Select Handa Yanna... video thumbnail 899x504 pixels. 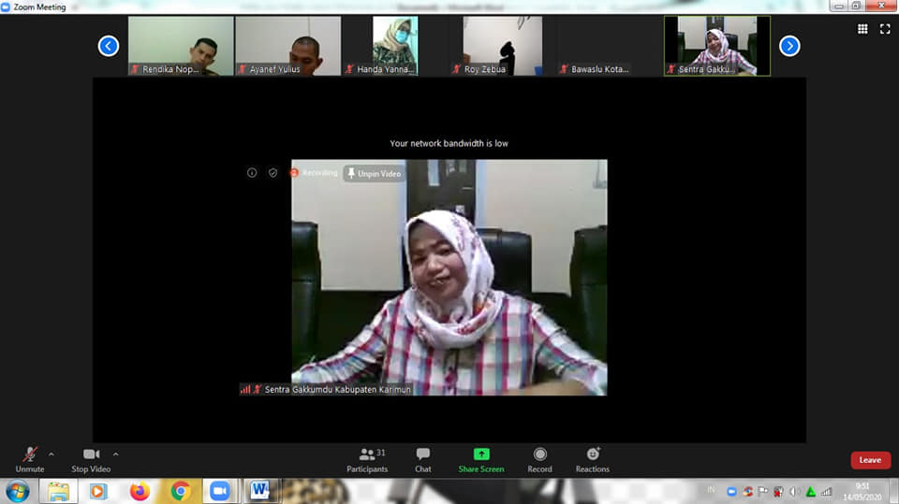pos(395,46)
